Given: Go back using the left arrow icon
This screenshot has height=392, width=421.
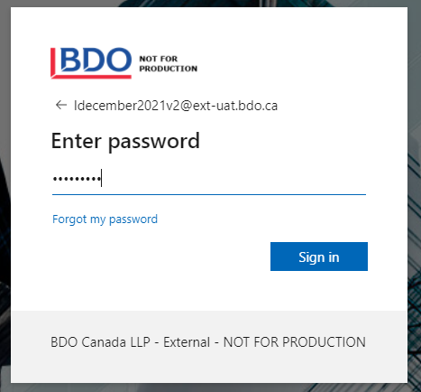Looking at the screenshot, I should [x=61, y=105].
